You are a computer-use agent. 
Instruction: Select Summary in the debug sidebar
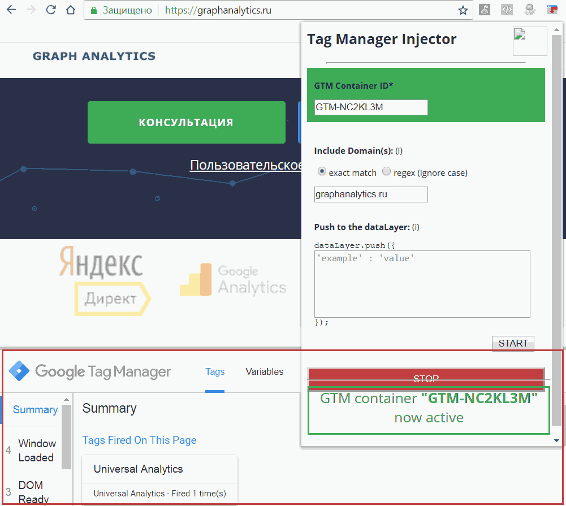pyautogui.click(x=35, y=410)
